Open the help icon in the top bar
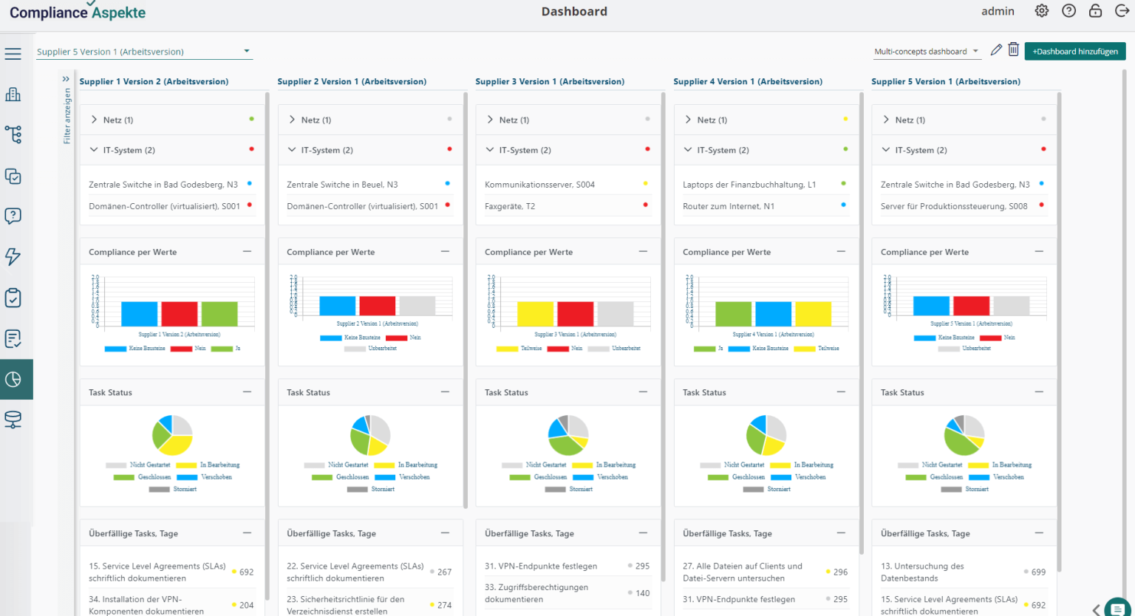The width and height of the screenshot is (1135, 616). pos(1068,11)
